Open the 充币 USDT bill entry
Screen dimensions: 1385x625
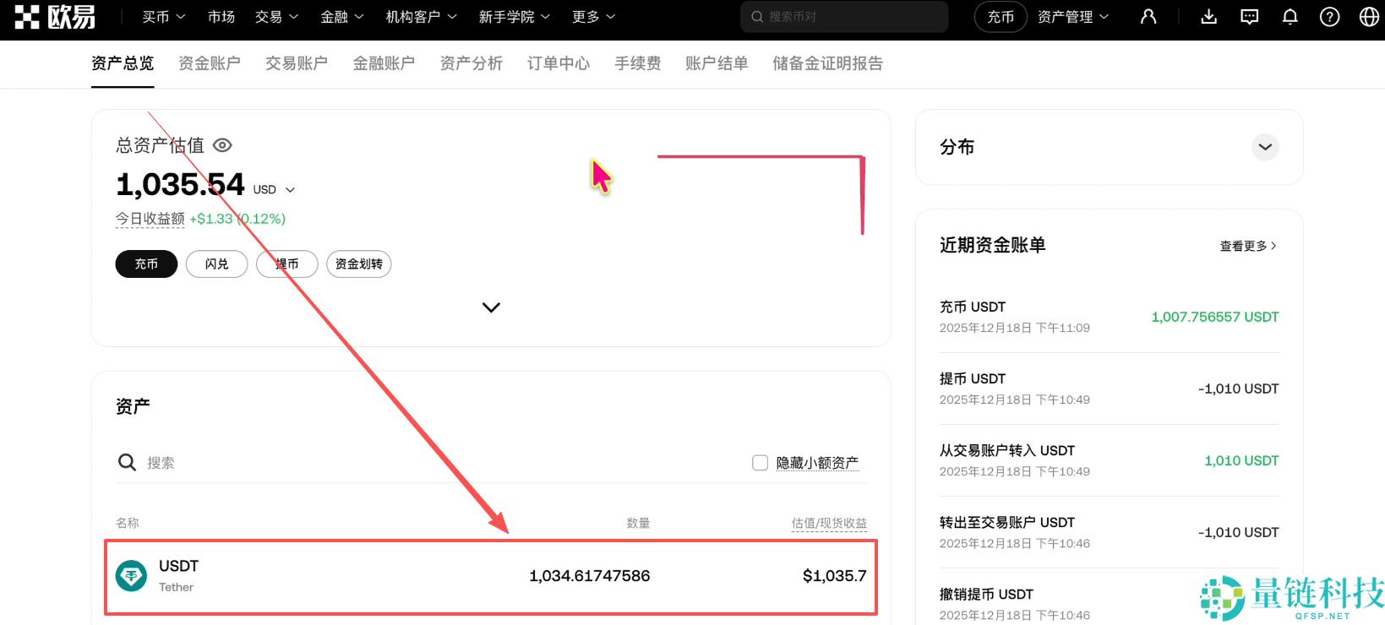1109,317
